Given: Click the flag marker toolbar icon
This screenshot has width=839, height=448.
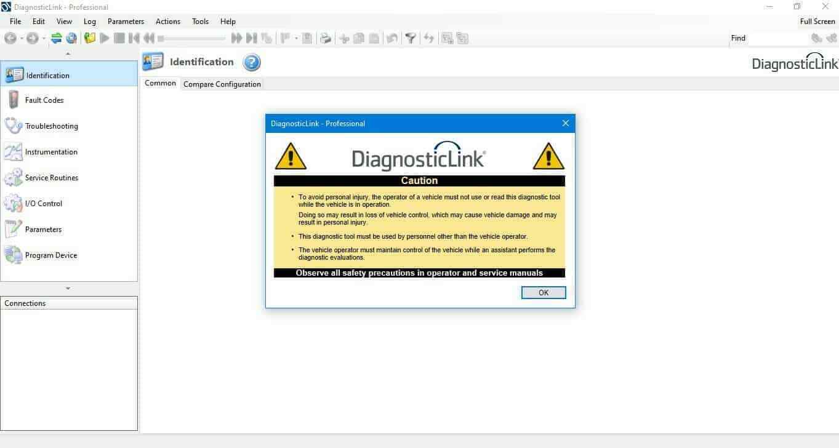Looking at the screenshot, I should [285, 38].
